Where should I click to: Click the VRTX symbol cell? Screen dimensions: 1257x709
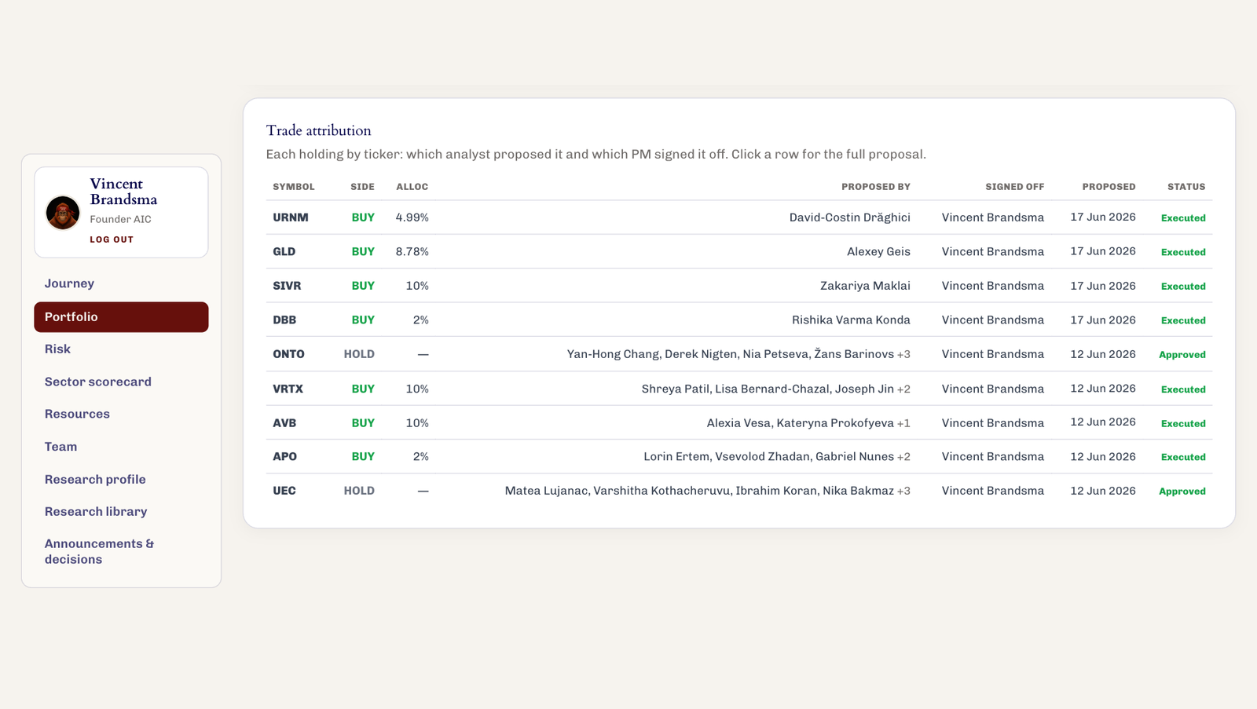(x=288, y=389)
